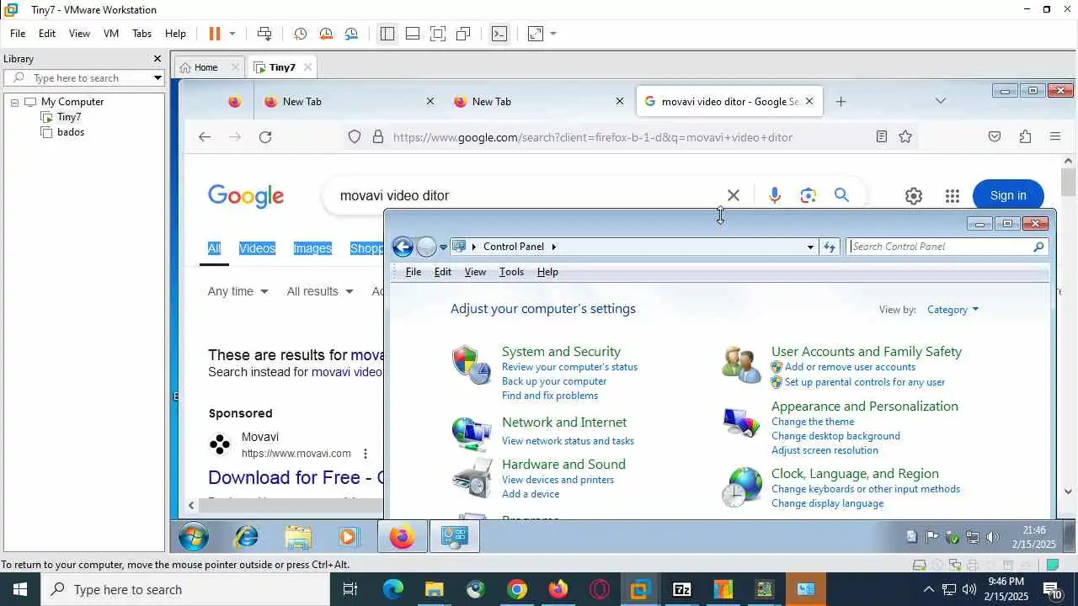
Task: Click the library search field
Action: (x=84, y=77)
